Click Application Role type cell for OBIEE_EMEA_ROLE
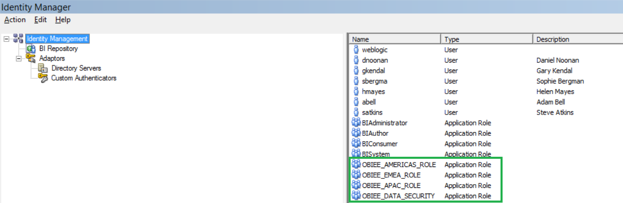 [468, 175]
